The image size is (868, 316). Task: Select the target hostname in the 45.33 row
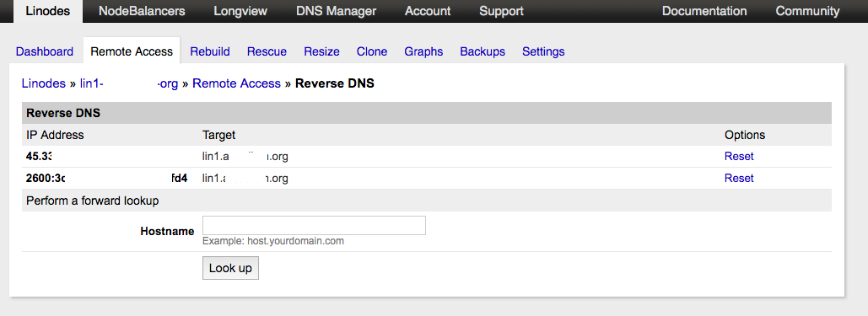click(x=245, y=157)
